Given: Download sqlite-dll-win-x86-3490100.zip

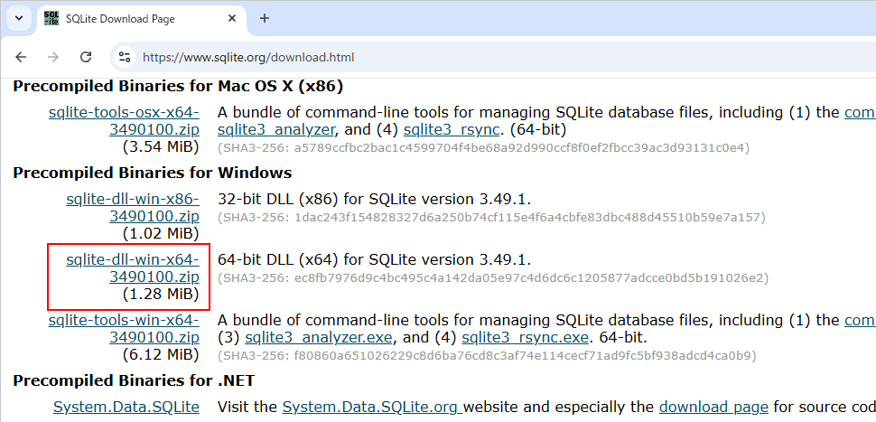Looking at the screenshot, I should (133, 207).
